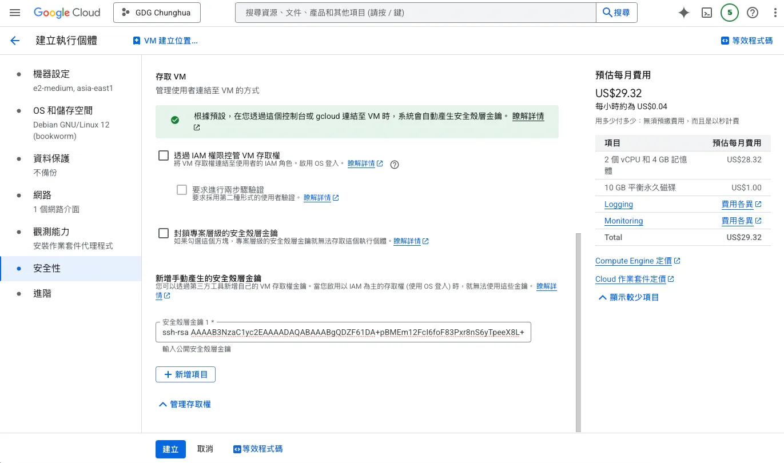Collapse the 管理存取權 section
The width and height of the screenshot is (784, 463).
pyautogui.click(x=184, y=404)
